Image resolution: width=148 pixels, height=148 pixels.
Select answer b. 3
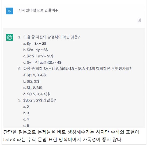26,113
